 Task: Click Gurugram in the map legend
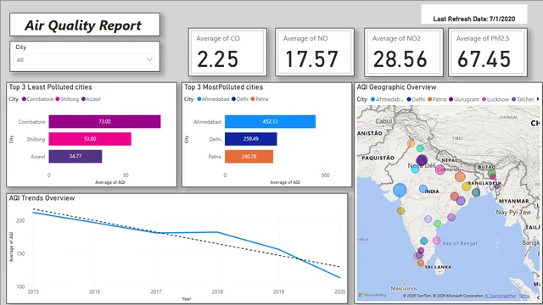(464, 99)
